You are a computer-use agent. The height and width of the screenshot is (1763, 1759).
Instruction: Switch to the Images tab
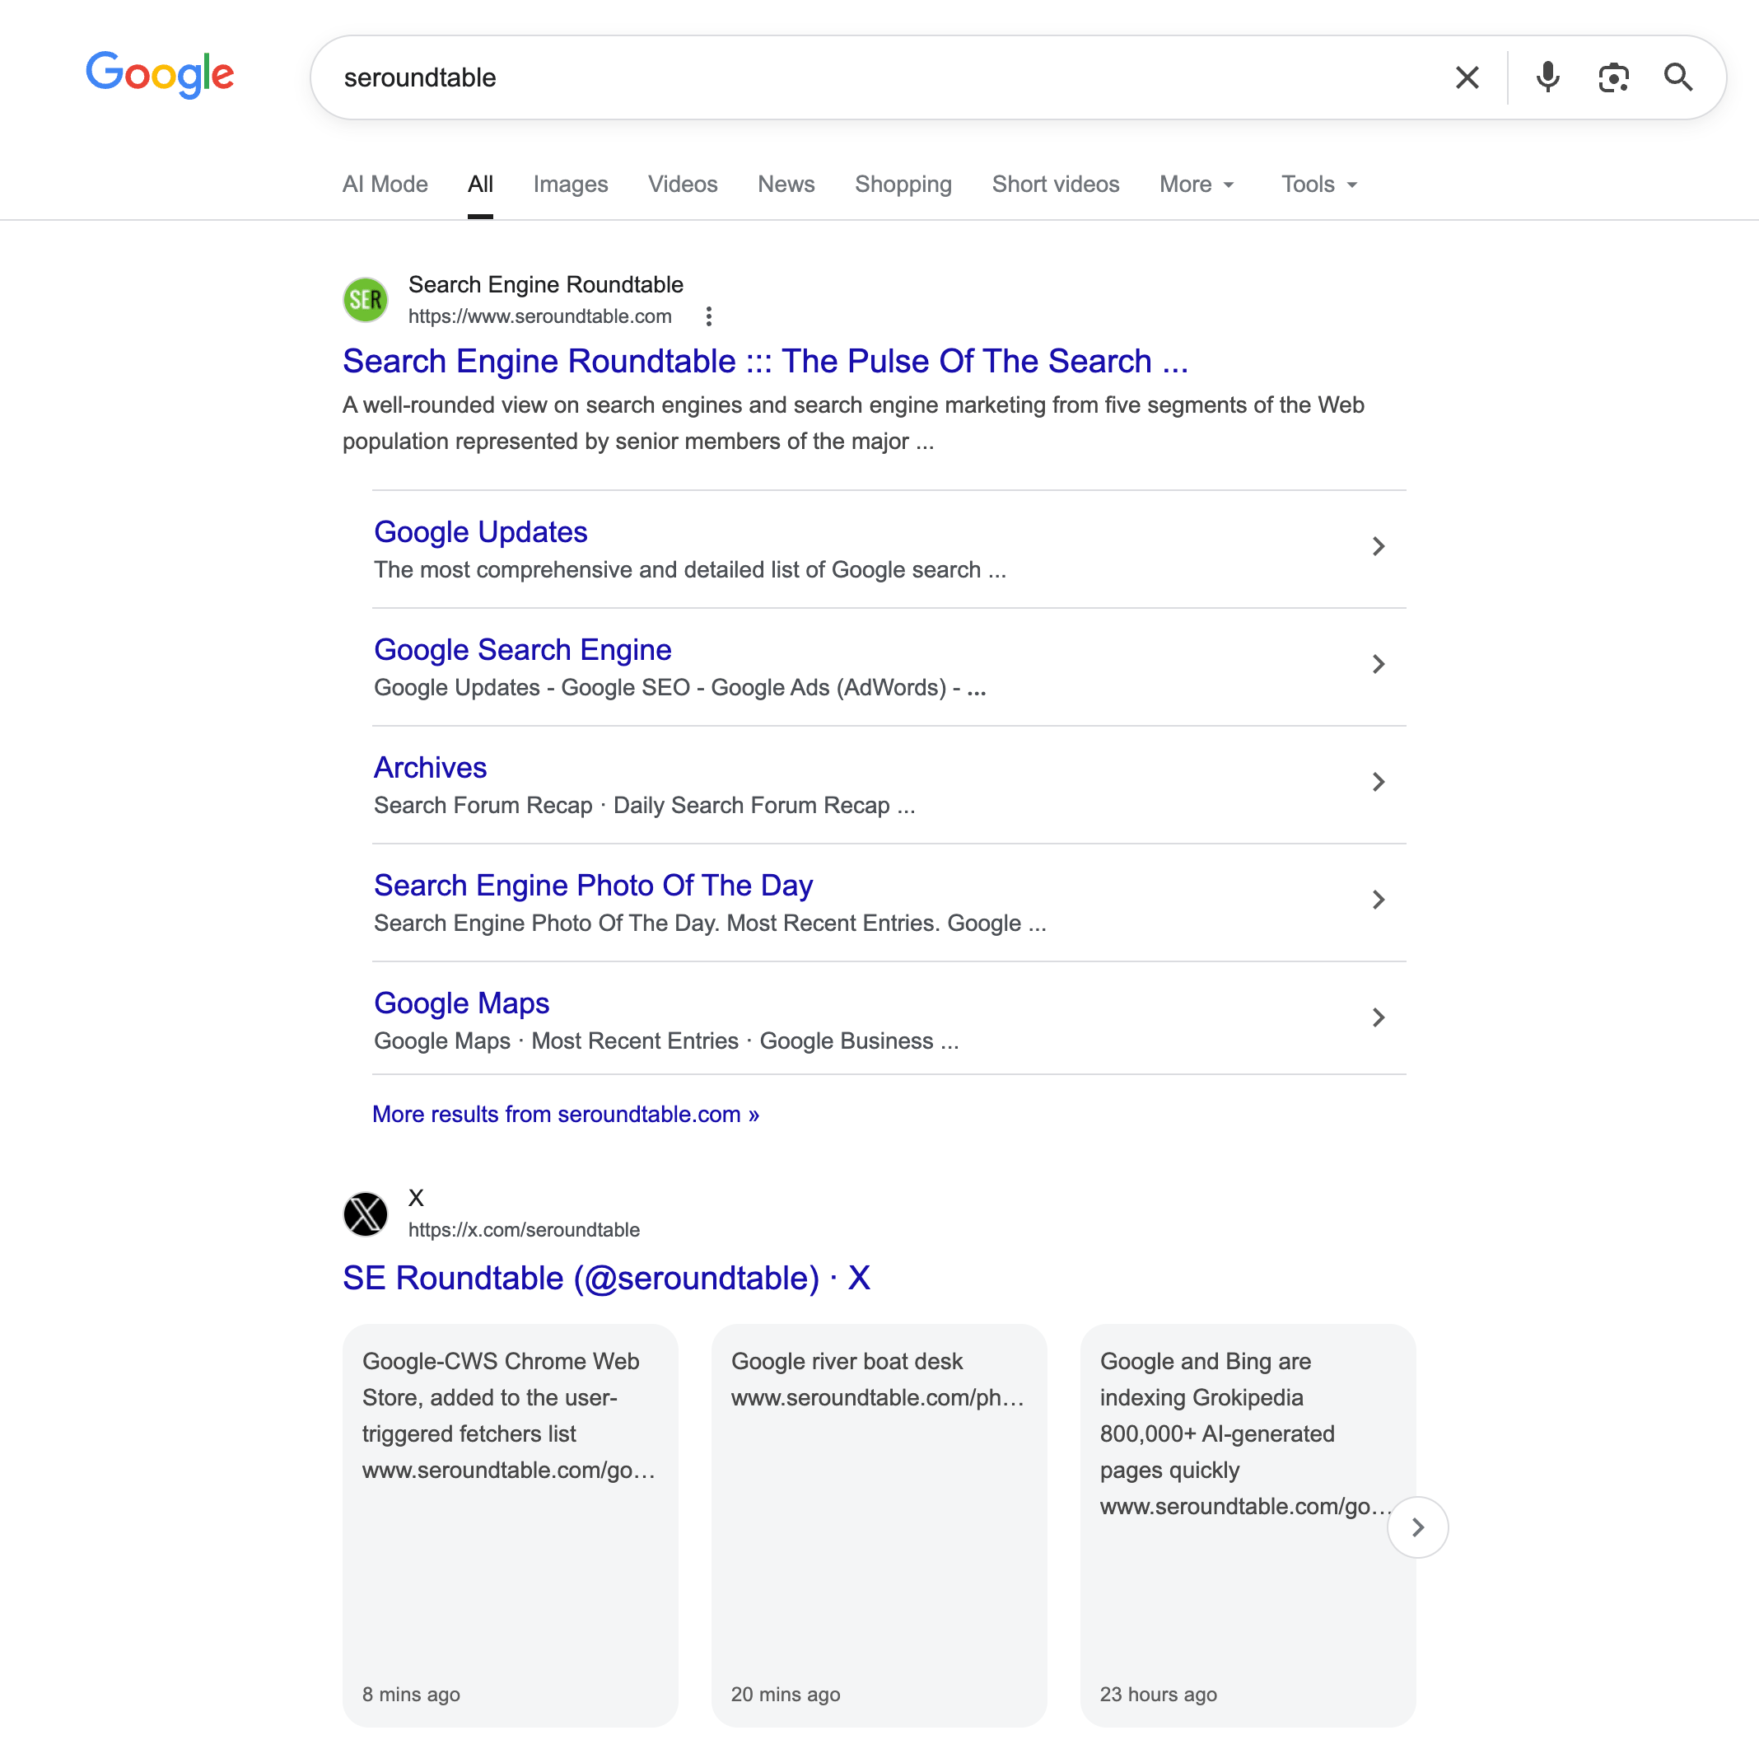click(x=570, y=185)
